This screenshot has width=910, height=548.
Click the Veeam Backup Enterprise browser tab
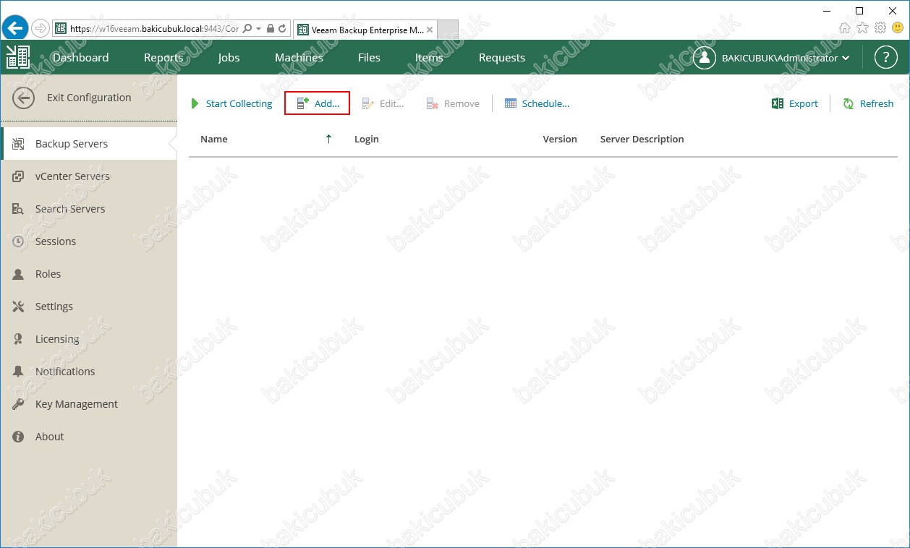[365, 30]
